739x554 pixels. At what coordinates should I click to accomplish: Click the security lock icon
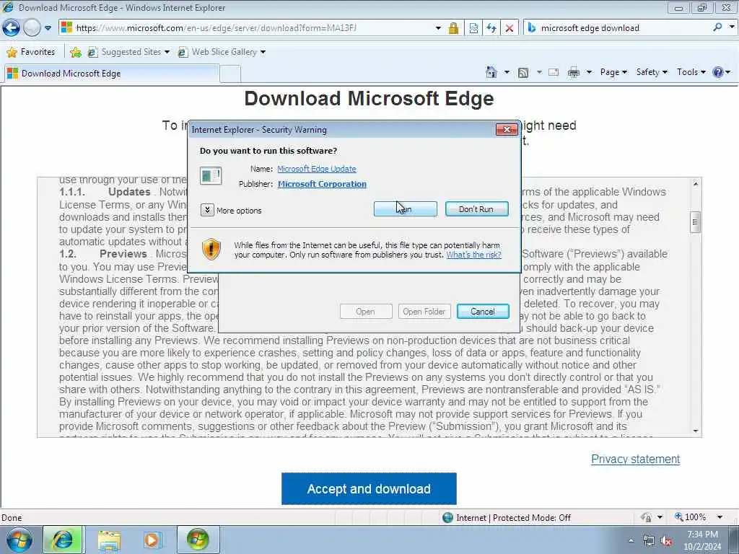(x=453, y=28)
